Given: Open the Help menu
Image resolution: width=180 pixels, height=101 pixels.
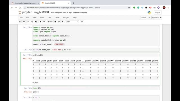Looking at the screenshot, I should click(x=75, y=17).
